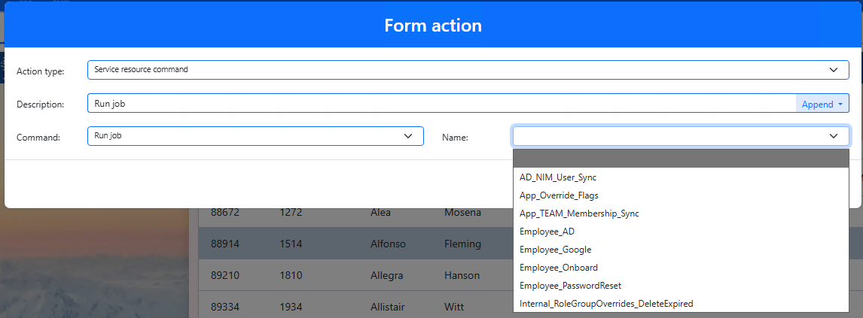Open the Append button menu
Image resolution: width=863 pixels, height=318 pixels.
pyautogui.click(x=822, y=104)
